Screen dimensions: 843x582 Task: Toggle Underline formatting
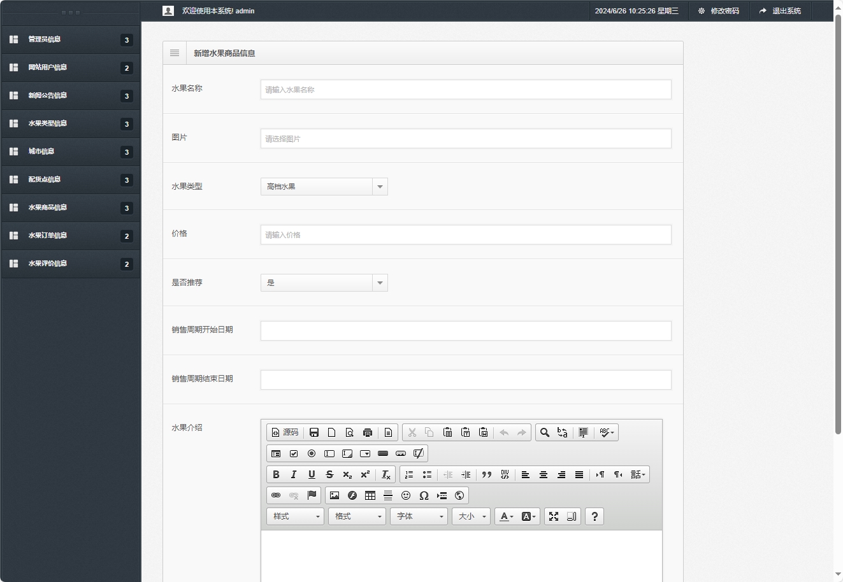click(x=312, y=474)
